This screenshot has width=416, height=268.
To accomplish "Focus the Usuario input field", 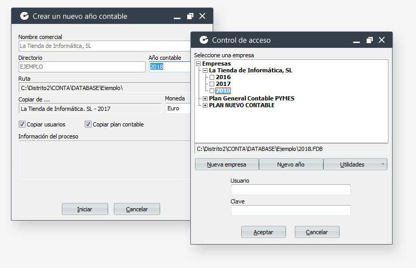I will click(x=291, y=189).
